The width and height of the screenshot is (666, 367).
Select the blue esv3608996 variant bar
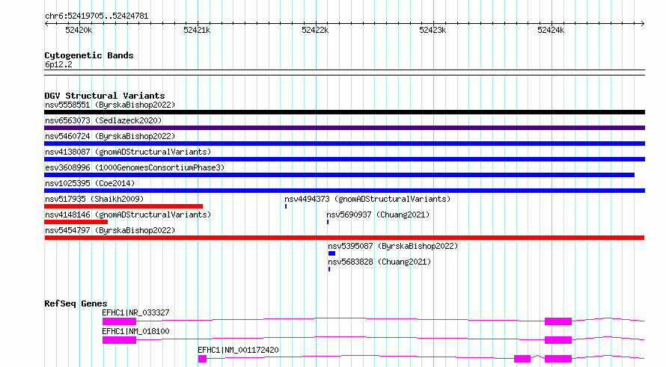tap(340, 175)
